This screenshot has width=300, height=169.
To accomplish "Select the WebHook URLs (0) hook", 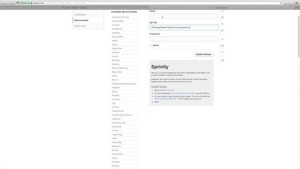I will (x=120, y=17).
